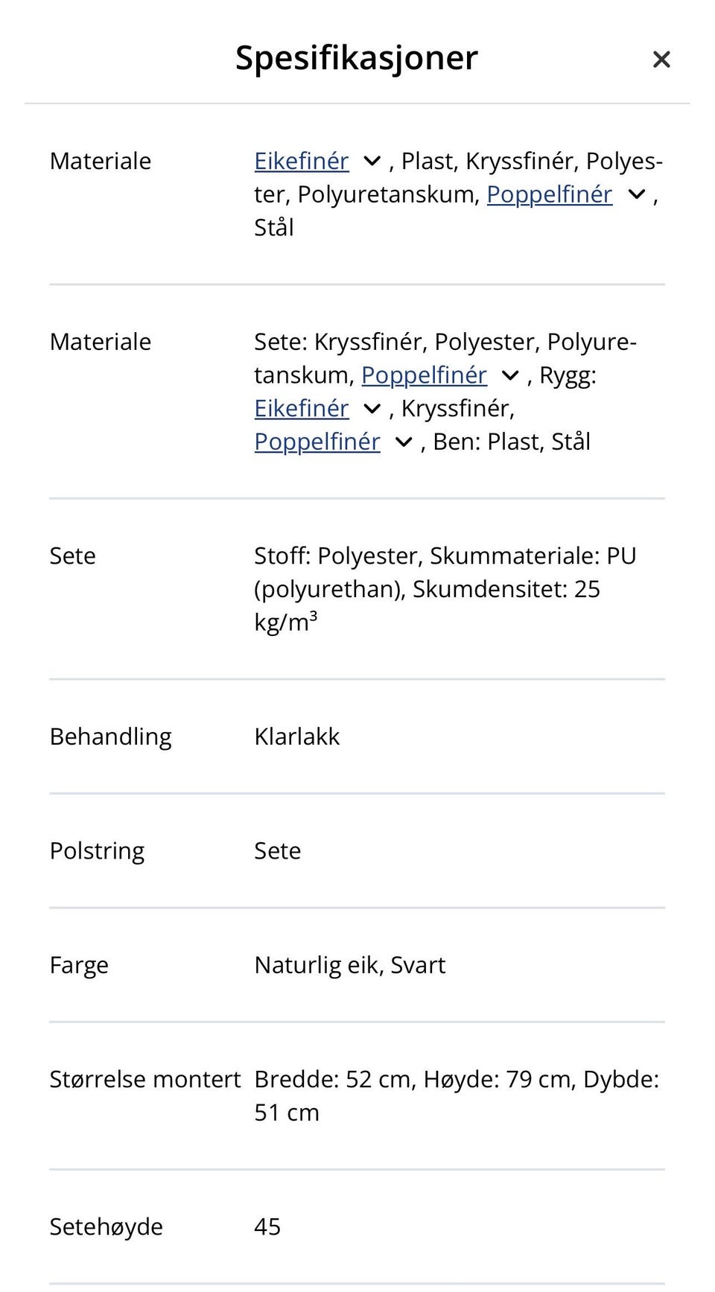Image resolution: width=715 pixels, height=1292 pixels.
Task: Close the Spesifikasjoner panel with the X
Action: click(661, 60)
